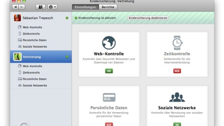Switch to the Einstellungen tab
224x126 pixels.
point(85,7)
